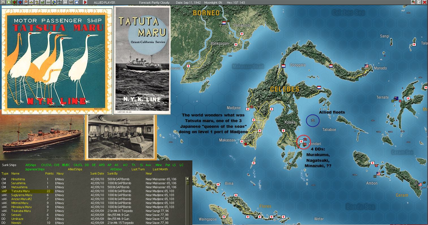Toggle the BB/BC ship type filter
This screenshot has width=428, height=225.
click(x=66, y=165)
